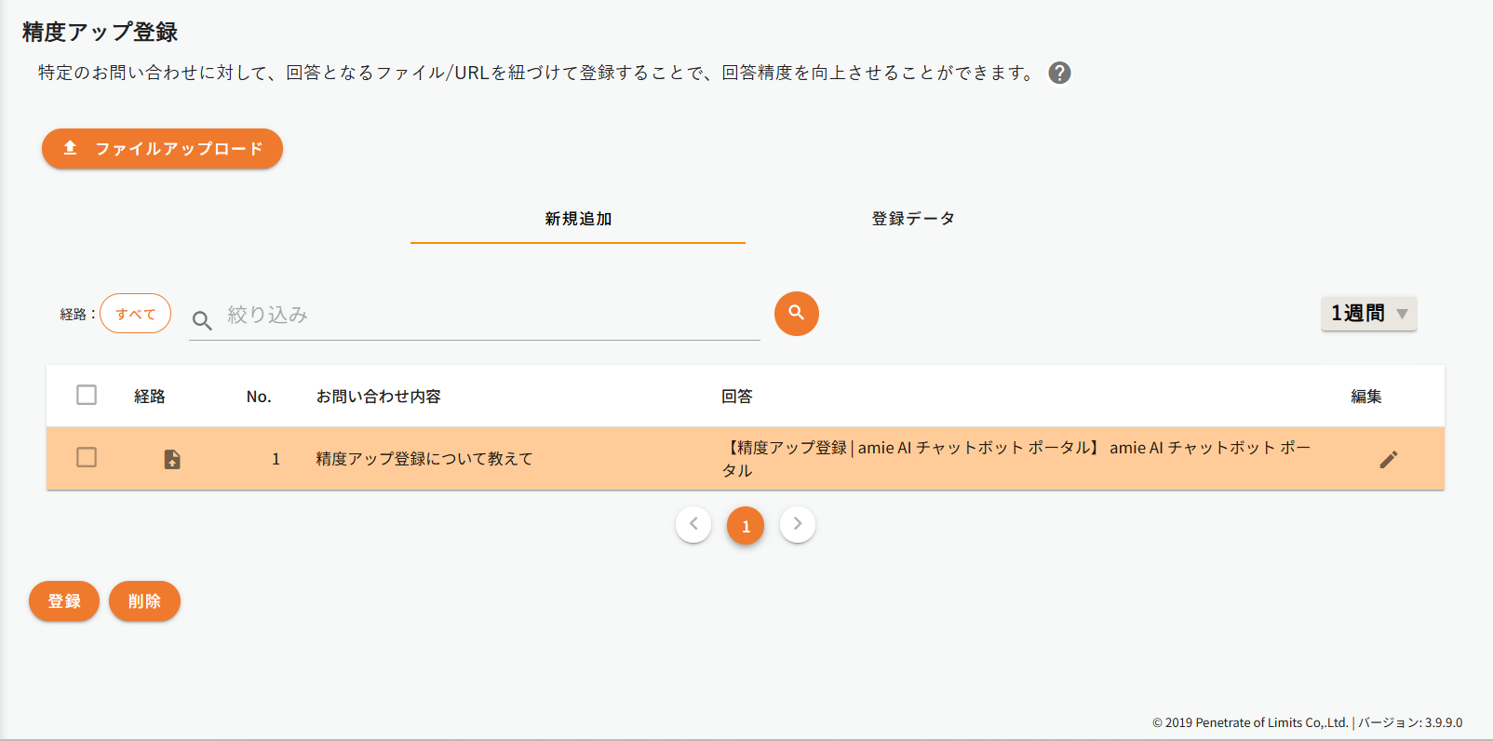Click the 登録 button

[64, 601]
